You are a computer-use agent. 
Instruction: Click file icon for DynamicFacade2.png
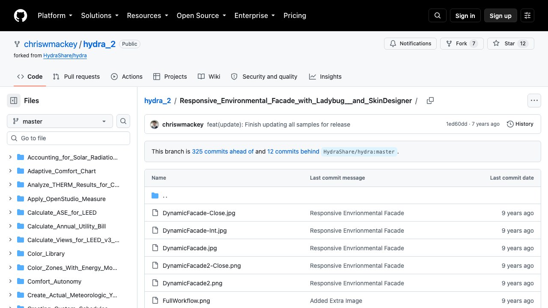155,283
